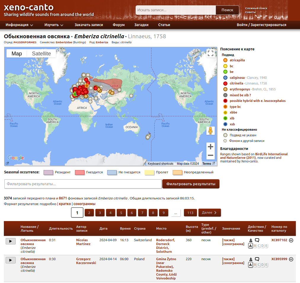Open Сложный поиск advanced search link
The height and width of the screenshot is (283, 300).
click(x=256, y=8)
